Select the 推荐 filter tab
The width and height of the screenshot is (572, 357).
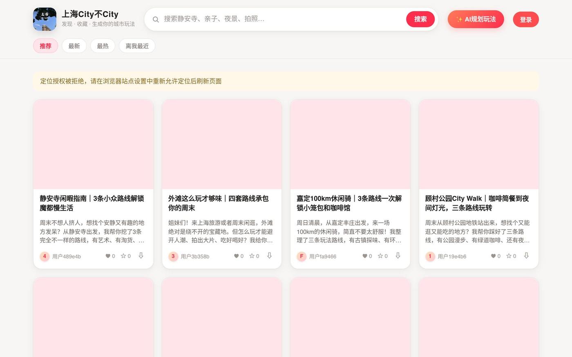pyautogui.click(x=45, y=46)
